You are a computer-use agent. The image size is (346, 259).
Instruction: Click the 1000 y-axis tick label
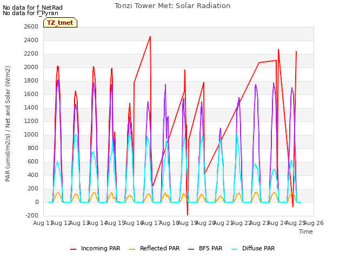(31, 134)
